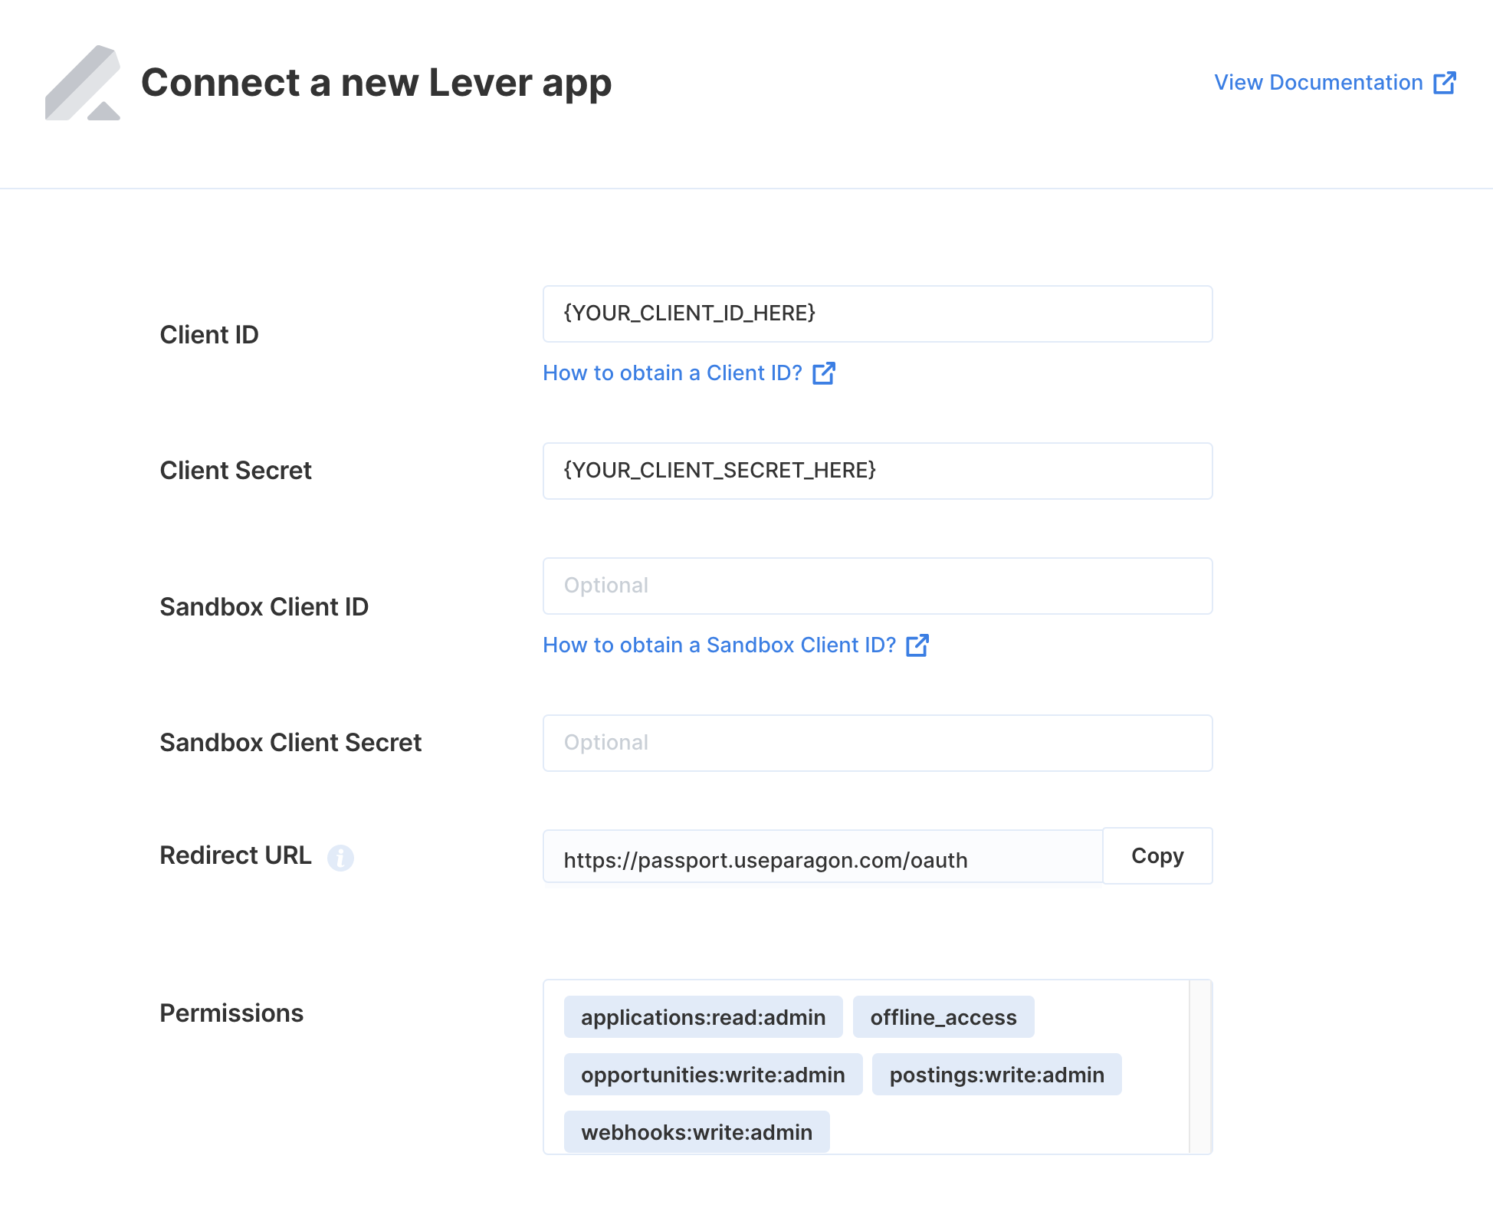Select the postings:write:admin permission tag
The image size is (1493, 1208).
(997, 1075)
